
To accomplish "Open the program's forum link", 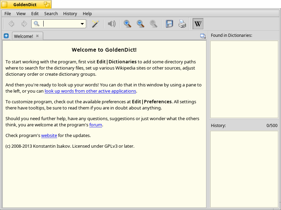I will pos(96,125).
